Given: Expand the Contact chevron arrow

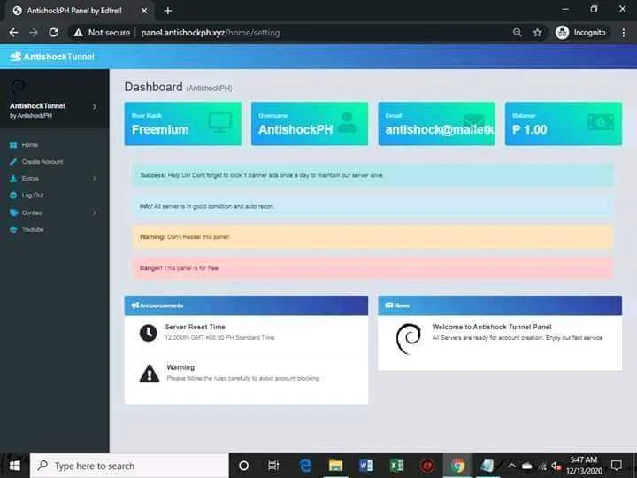Looking at the screenshot, I should 95,212.
